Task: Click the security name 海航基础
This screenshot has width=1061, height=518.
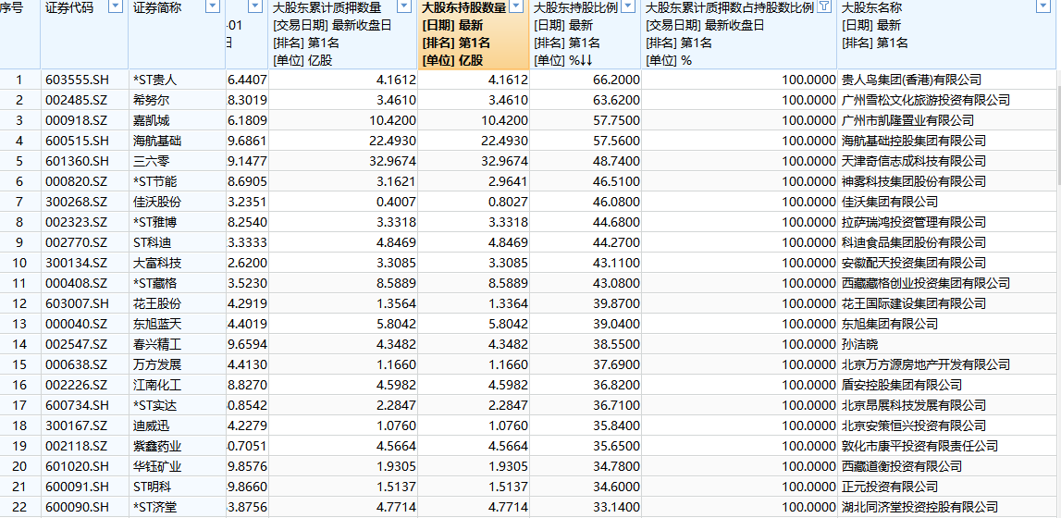Action: click(157, 141)
